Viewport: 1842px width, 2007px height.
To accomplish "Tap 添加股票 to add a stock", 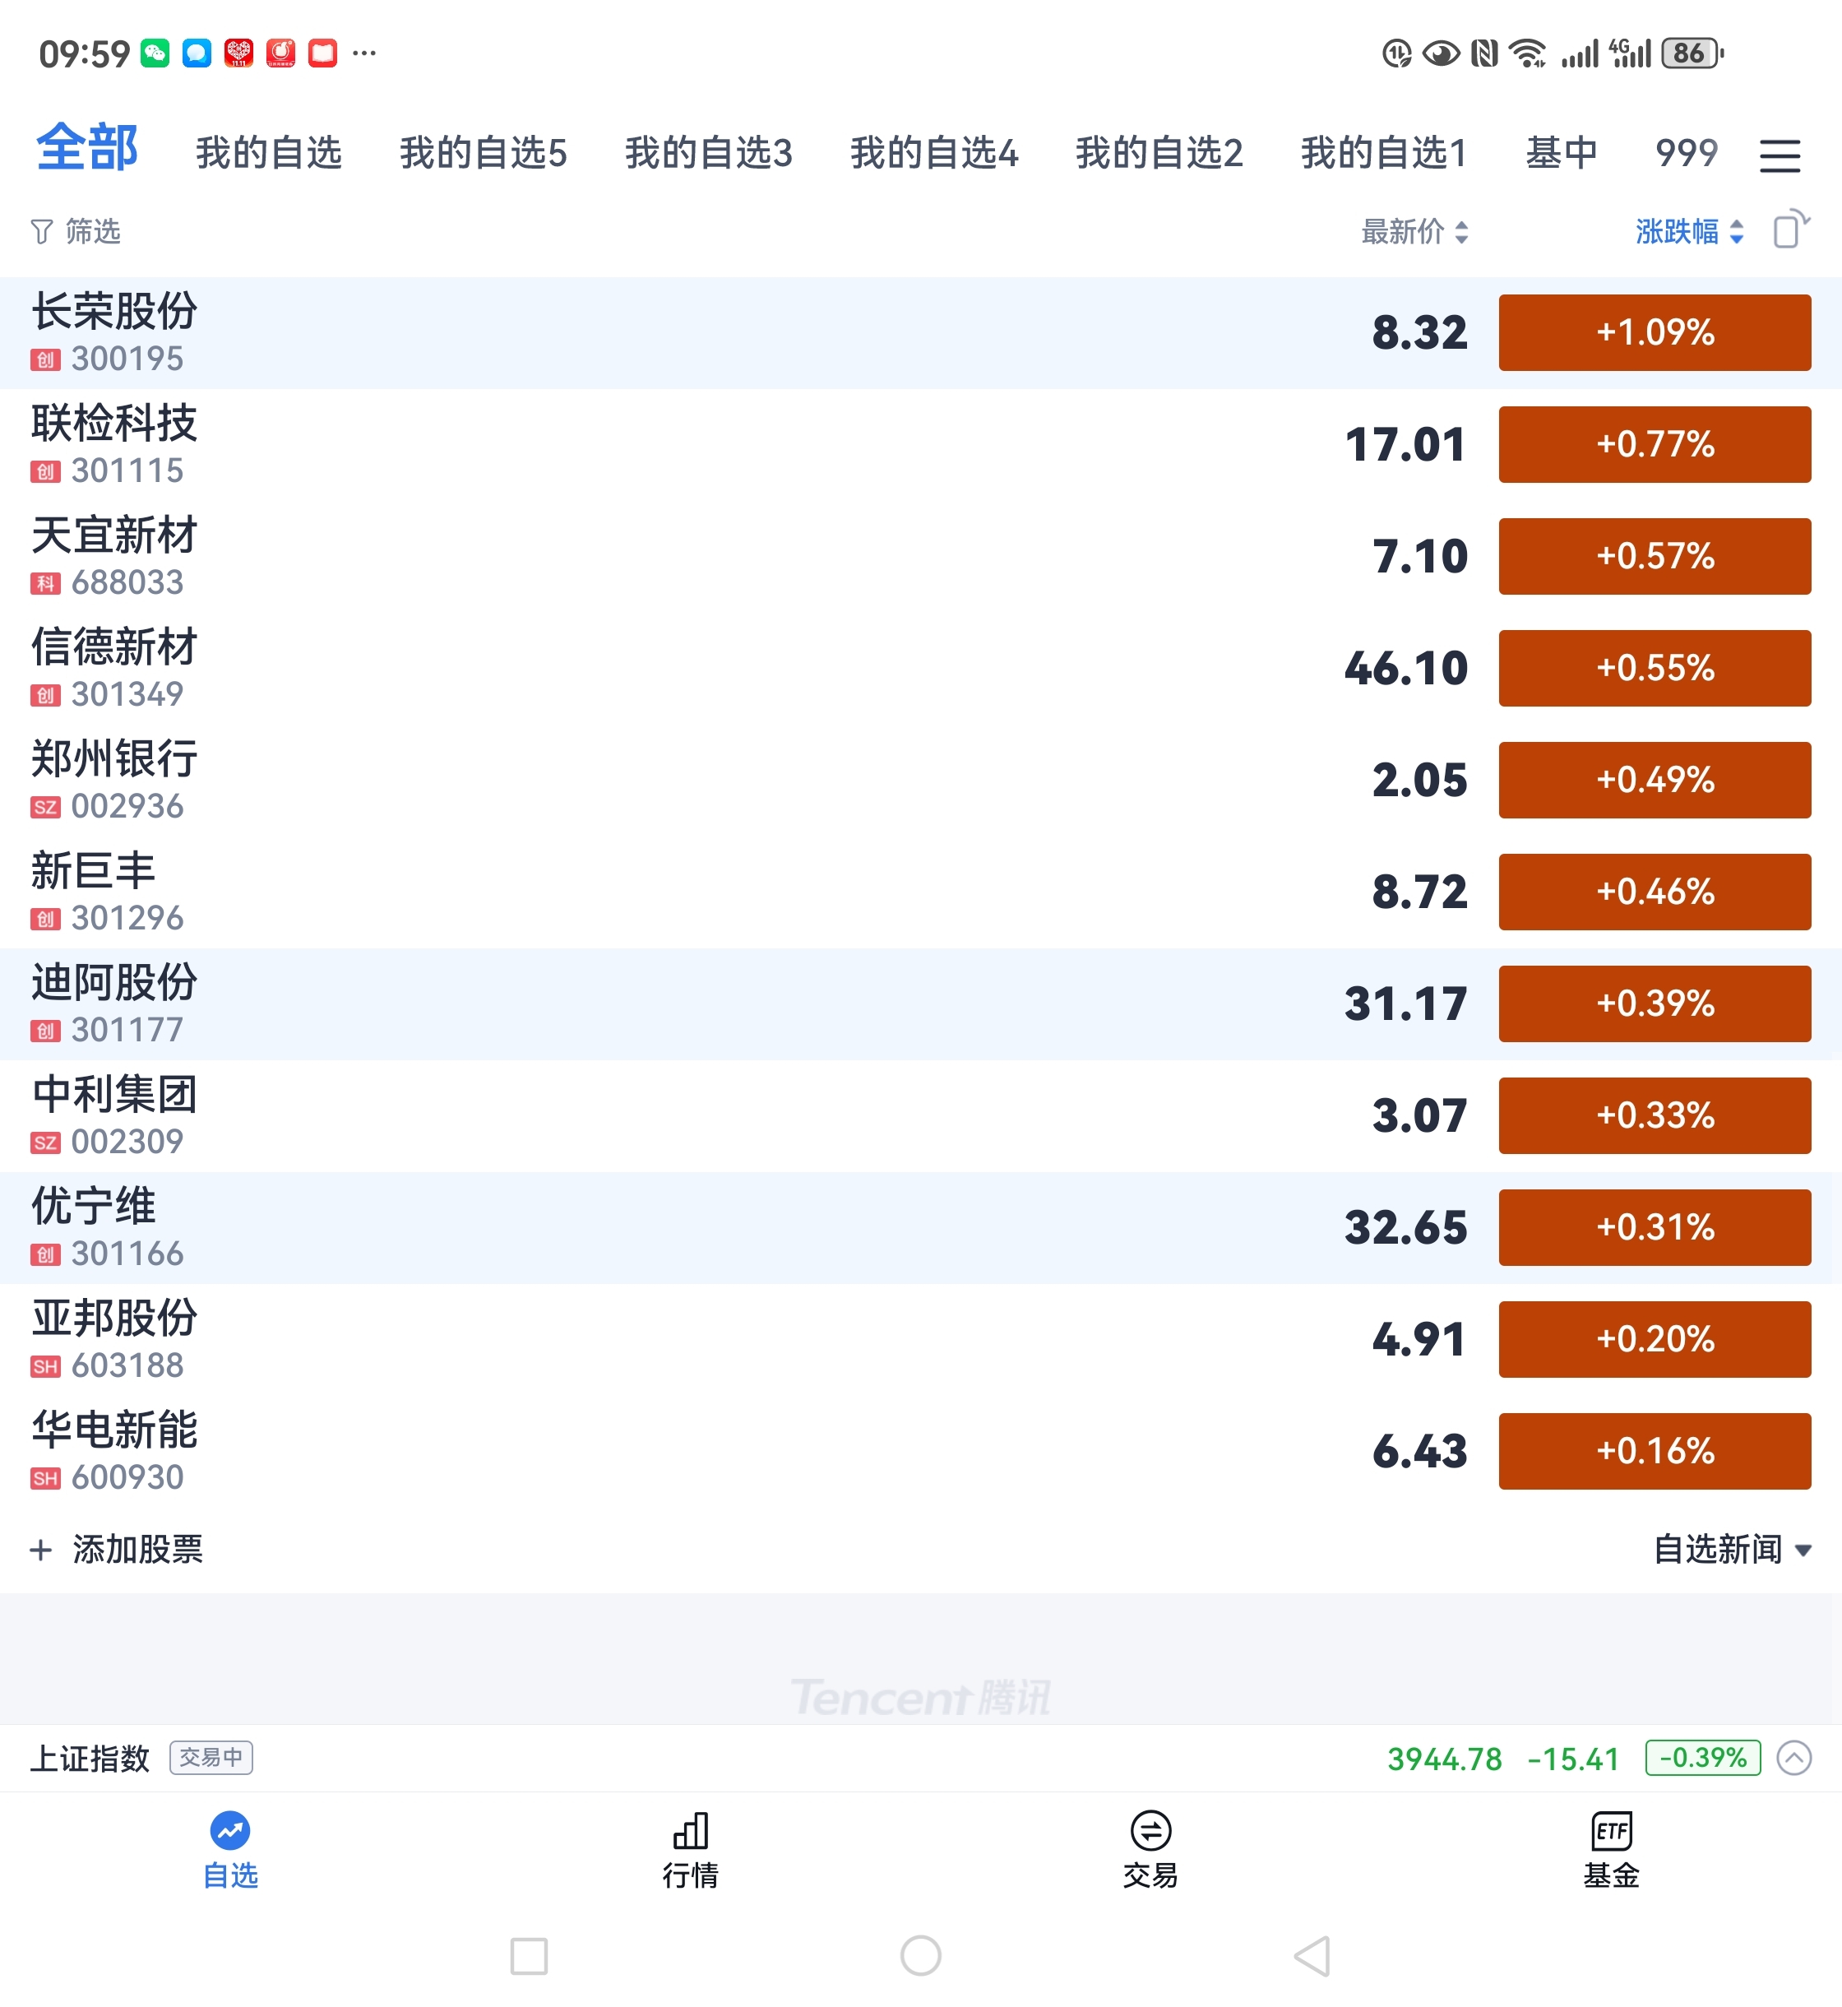I will (x=118, y=1550).
